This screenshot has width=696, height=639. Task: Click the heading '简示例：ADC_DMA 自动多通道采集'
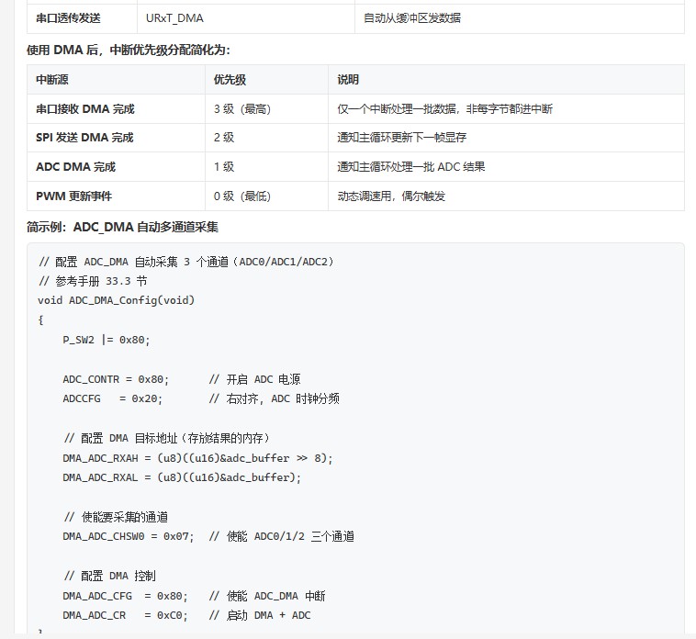click(122, 227)
